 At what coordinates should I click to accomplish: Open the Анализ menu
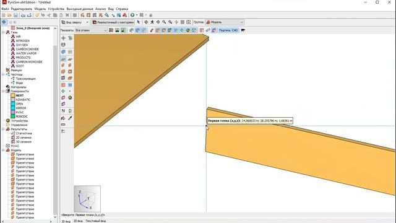click(x=100, y=9)
